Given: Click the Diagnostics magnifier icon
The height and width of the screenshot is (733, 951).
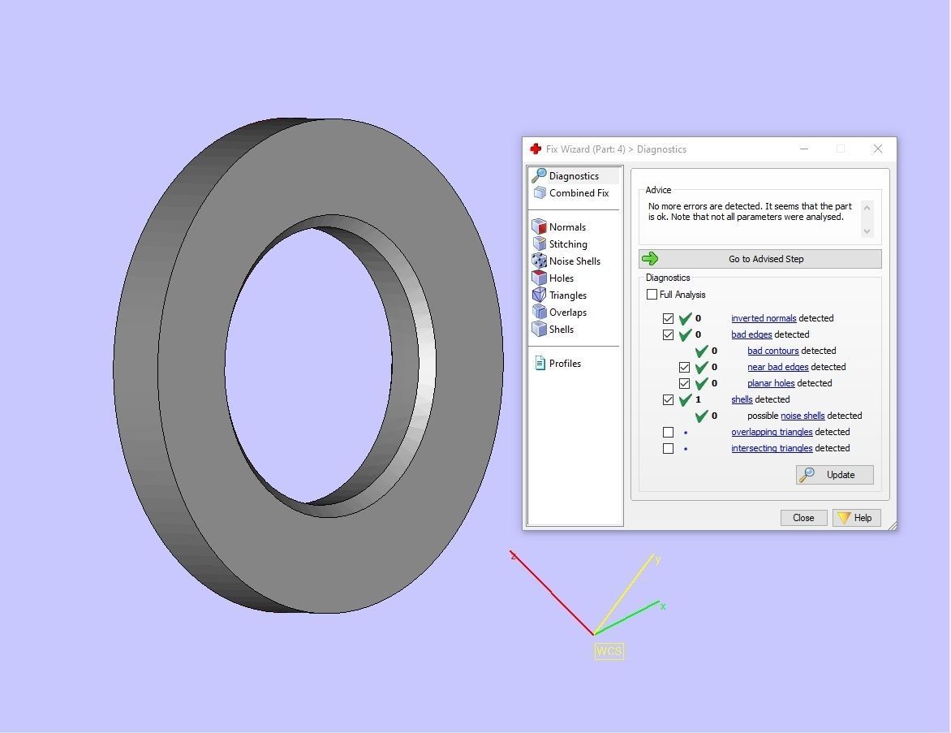Looking at the screenshot, I should pos(539,175).
